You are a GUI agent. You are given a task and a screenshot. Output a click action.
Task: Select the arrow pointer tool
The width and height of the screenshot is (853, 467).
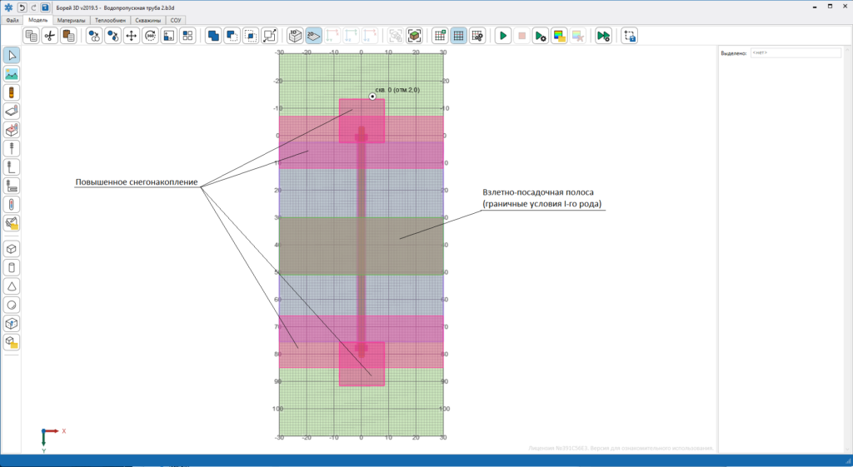click(x=12, y=55)
